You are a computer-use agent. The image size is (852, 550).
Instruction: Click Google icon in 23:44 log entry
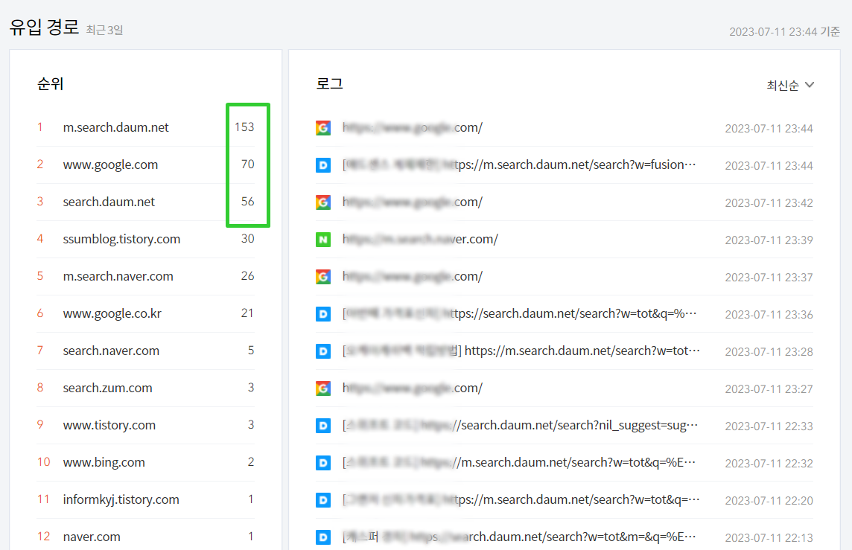[323, 128]
